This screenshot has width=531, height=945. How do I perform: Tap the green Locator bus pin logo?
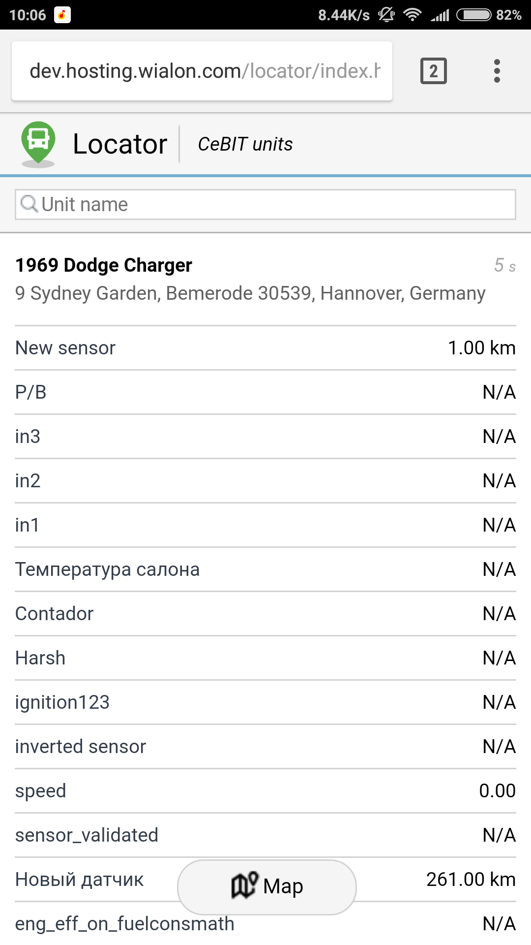(x=38, y=143)
